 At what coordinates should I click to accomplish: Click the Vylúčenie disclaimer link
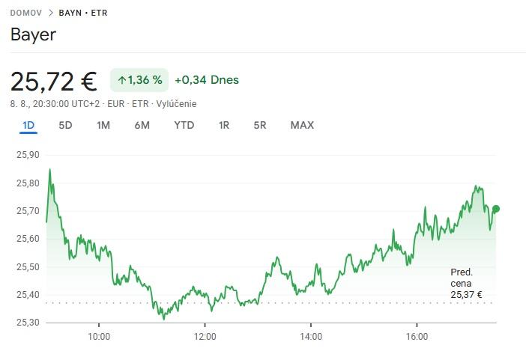[x=175, y=104]
